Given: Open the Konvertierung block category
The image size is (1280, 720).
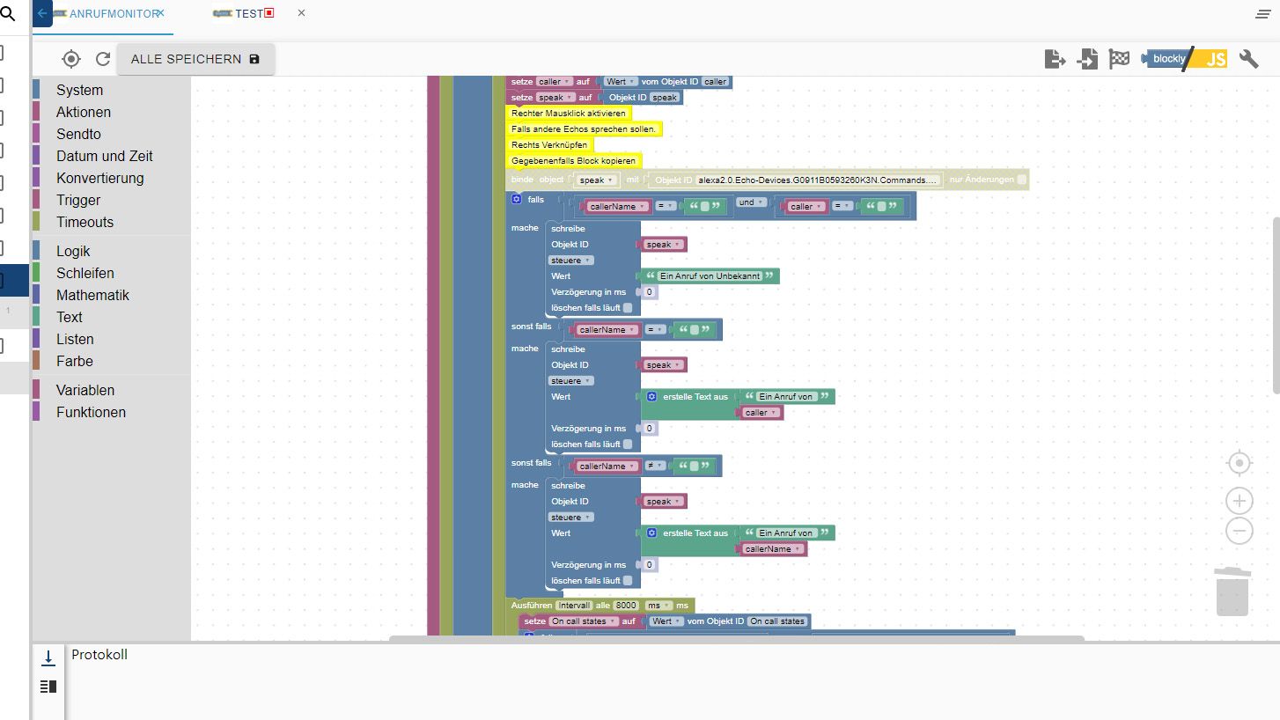Looking at the screenshot, I should (99, 178).
